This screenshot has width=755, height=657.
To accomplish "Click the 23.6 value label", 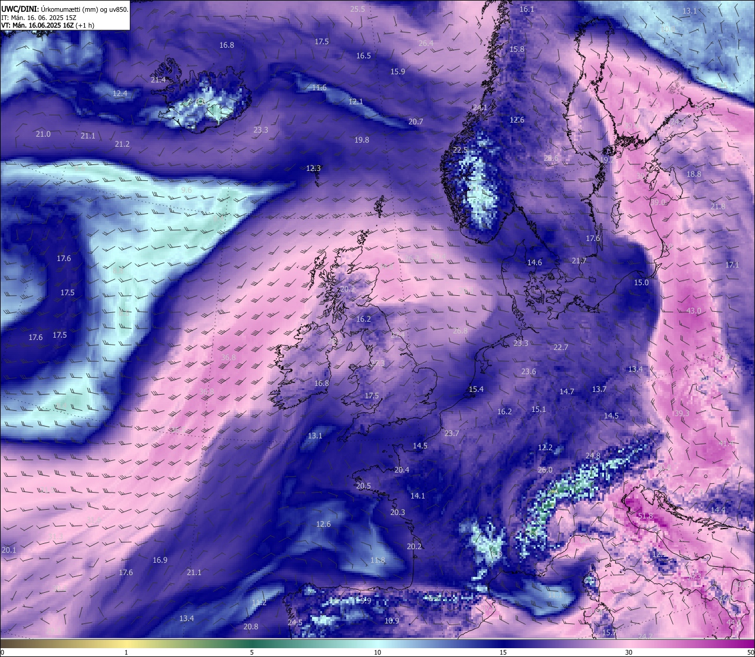I will click(x=528, y=371).
